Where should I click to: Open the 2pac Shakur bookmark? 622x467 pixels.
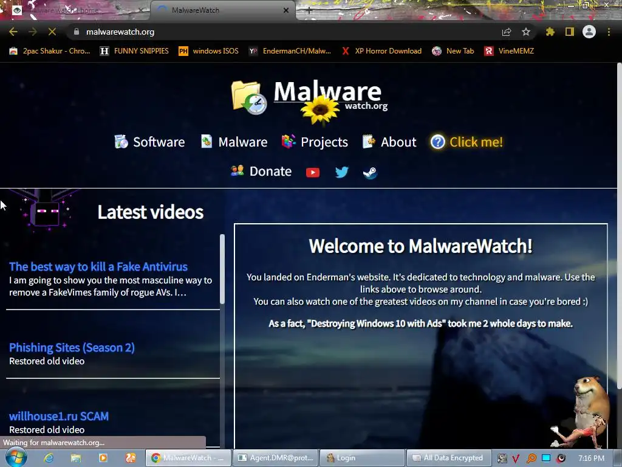pyautogui.click(x=49, y=51)
